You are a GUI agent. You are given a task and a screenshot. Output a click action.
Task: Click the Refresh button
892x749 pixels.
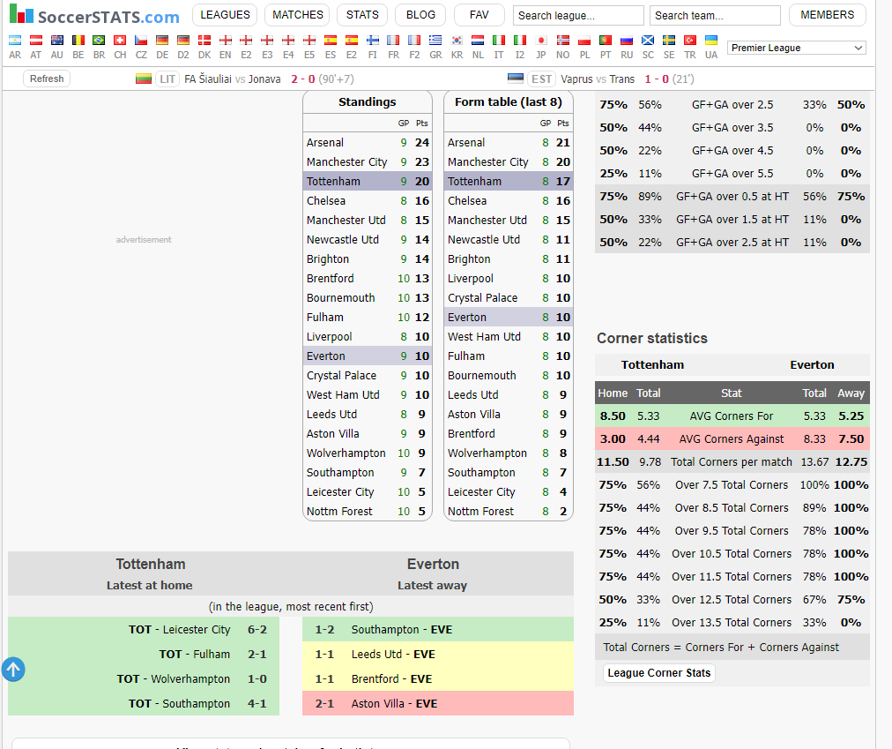(47, 79)
